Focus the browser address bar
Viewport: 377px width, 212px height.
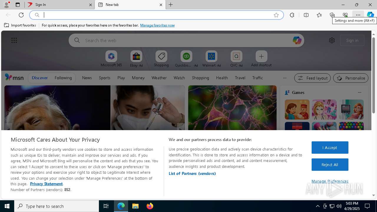pyautogui.click(x=156, y=15)
